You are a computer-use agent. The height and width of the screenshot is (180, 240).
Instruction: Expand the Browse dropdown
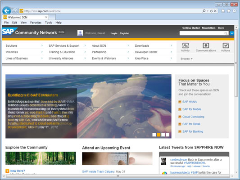(186, 59)
